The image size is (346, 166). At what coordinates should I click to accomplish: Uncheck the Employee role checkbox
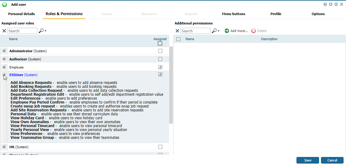click(x=160, y=67)
